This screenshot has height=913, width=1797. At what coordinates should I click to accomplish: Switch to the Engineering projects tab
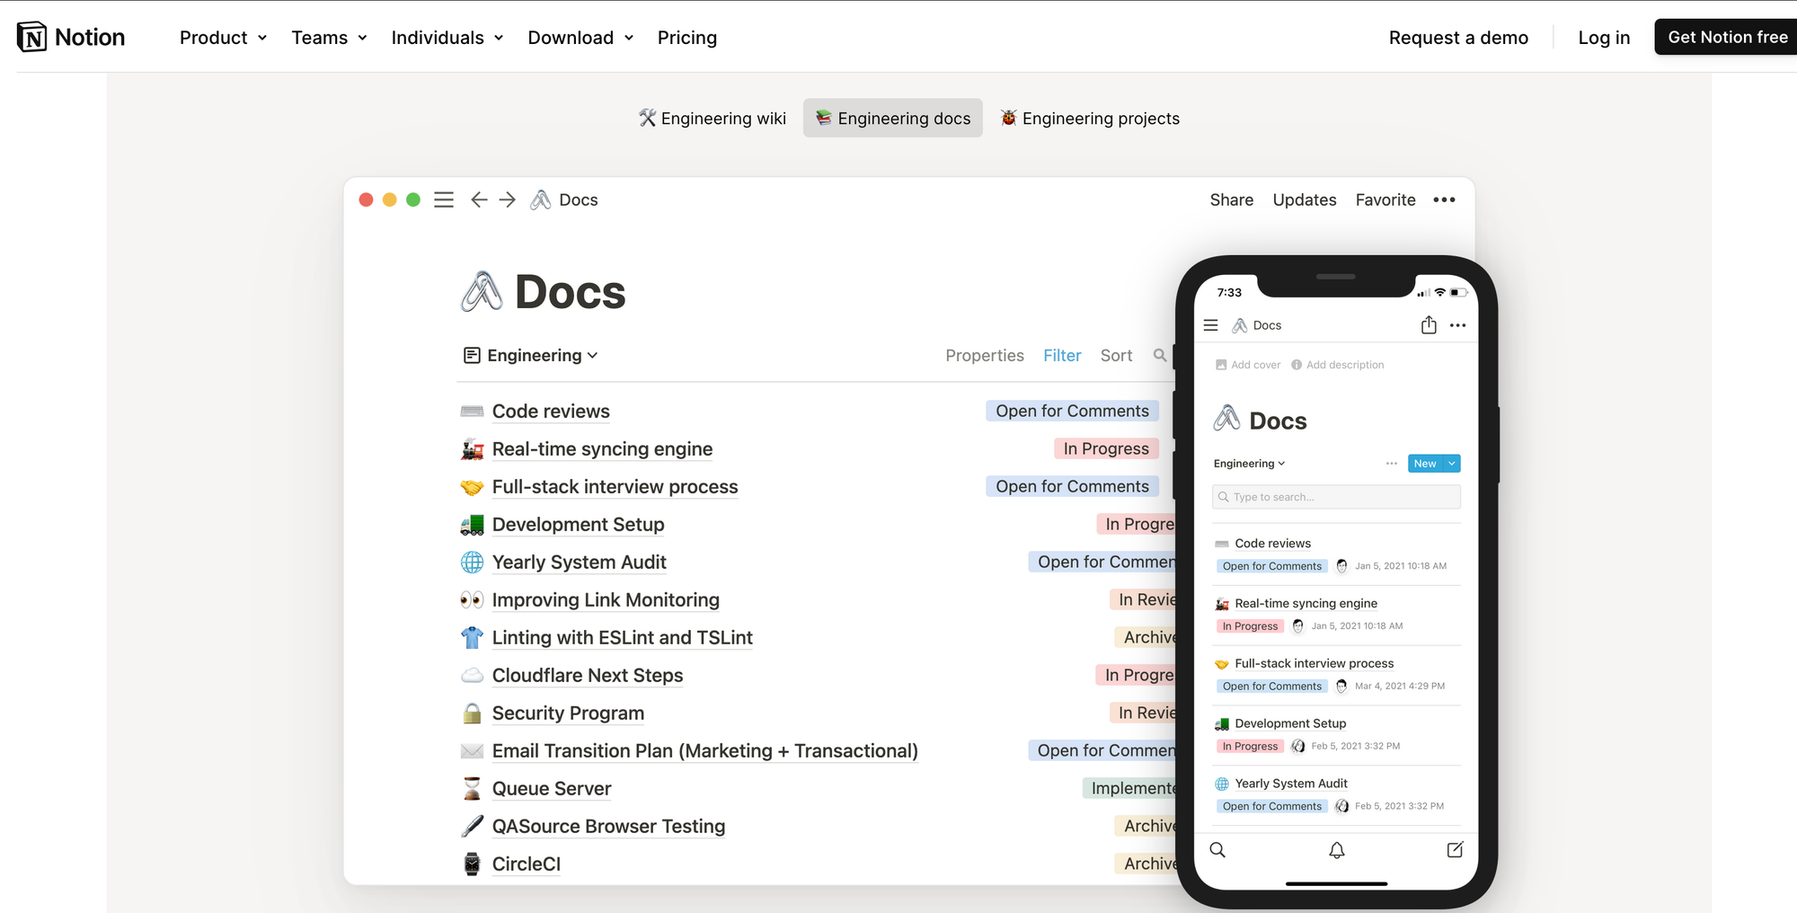(1090, 119)
